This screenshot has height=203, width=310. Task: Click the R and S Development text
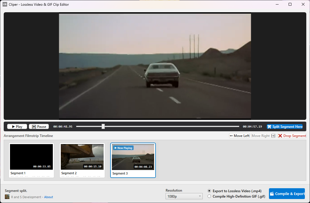coord(26,197)
